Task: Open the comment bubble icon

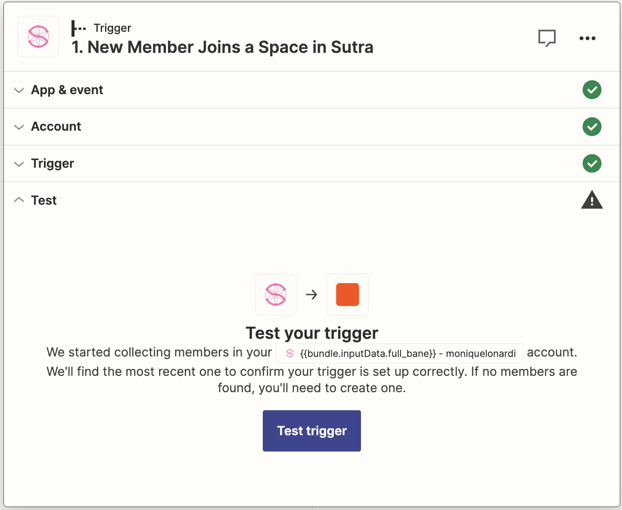Action: (547, 38)
